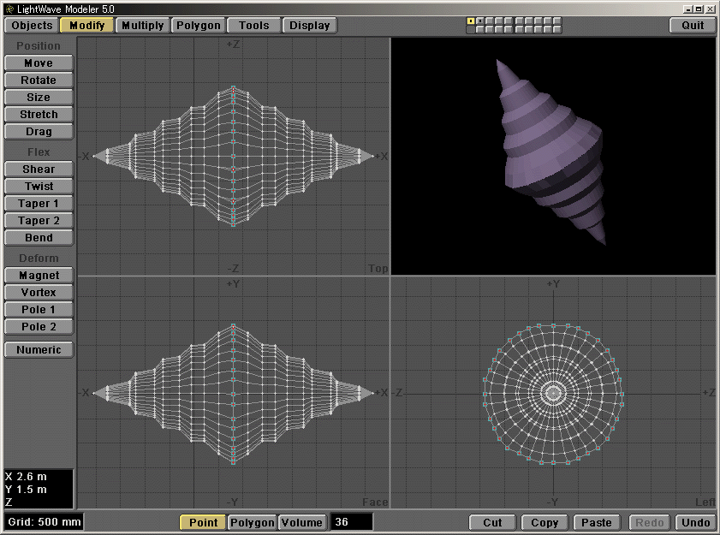The image size is (720, 535).
Task: Select the second layer slot in the layer bank
Action: [x=481, y=19]
